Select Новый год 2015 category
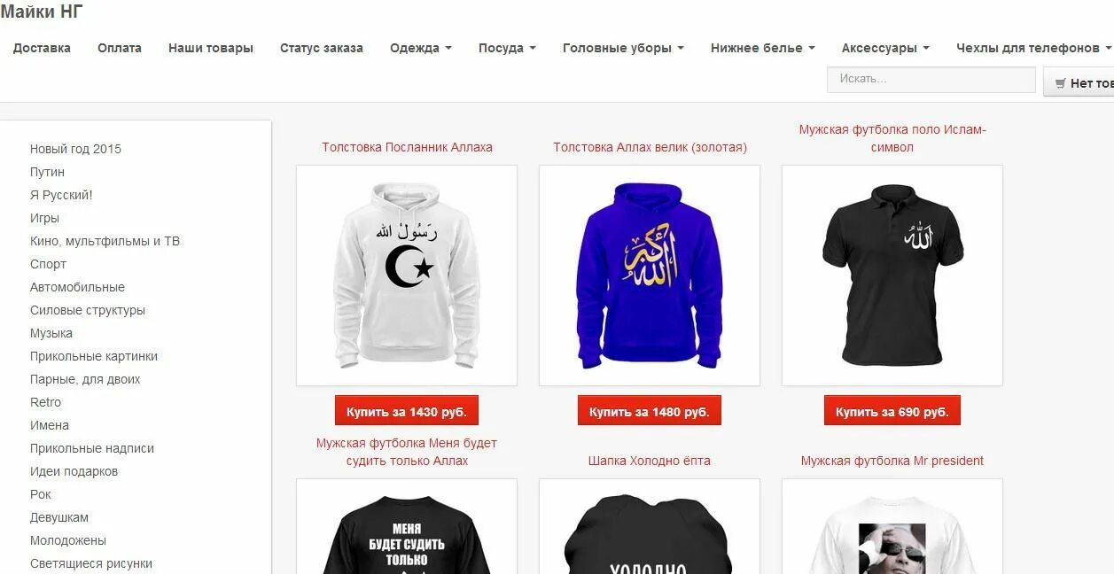This screenshot has width=1114, height=574. (75, 149)
